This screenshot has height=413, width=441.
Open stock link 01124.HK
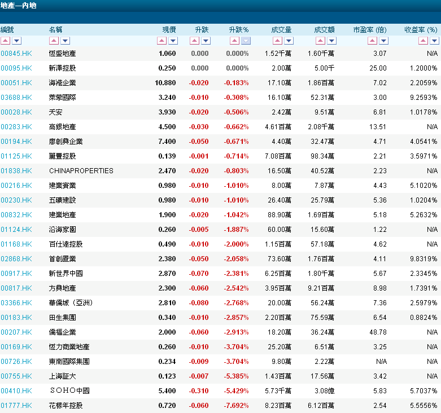pyautogui.click(x=16, y=229)
